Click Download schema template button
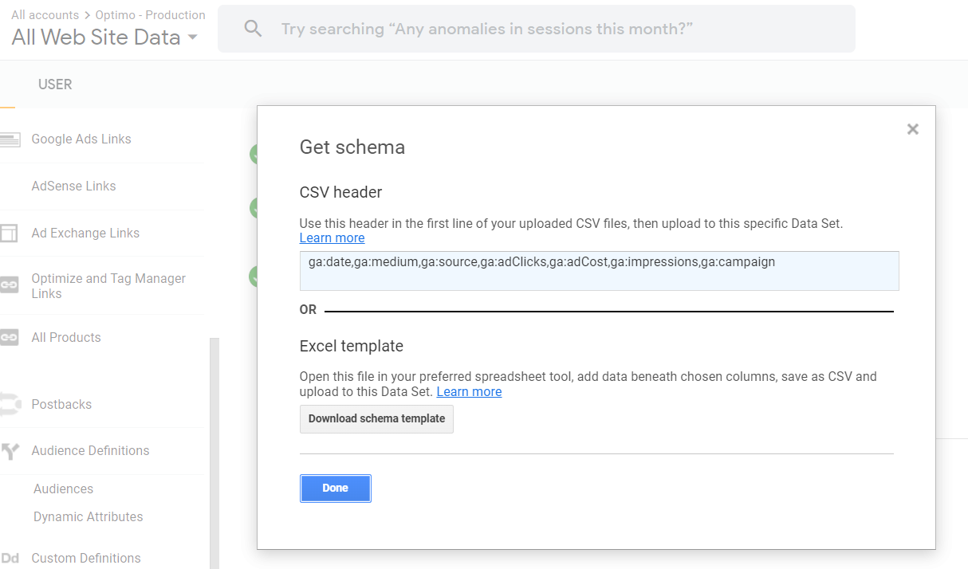The height and width of the screenshot is (569, 968). pos(376,419)
